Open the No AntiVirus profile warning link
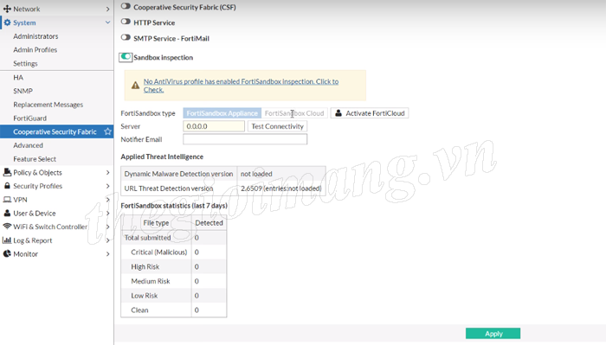The height and width of the screenshot is (345, 606). pyautogui.click(x=241, y=86)
